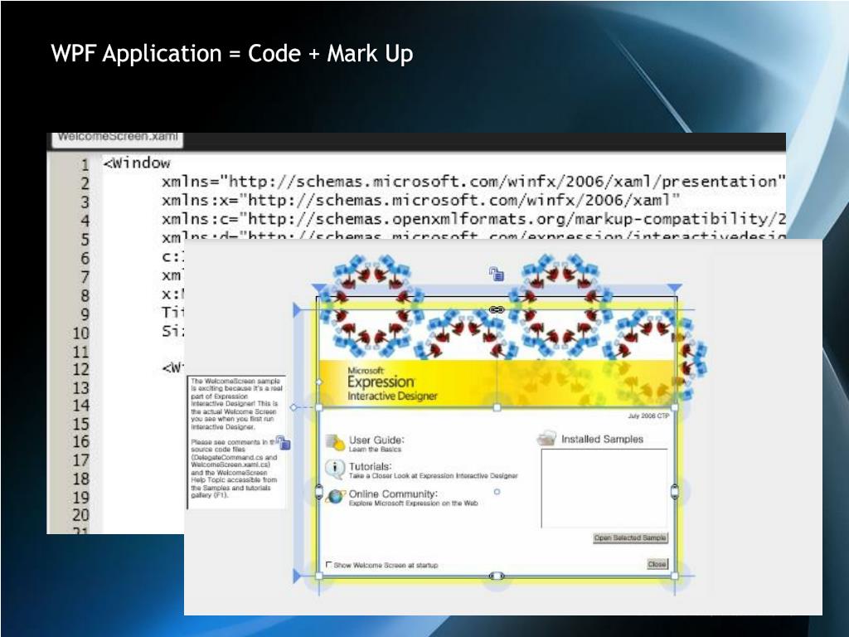Click the 'Installed Samples' heading
Screen dimensions: 849x637
602,440
